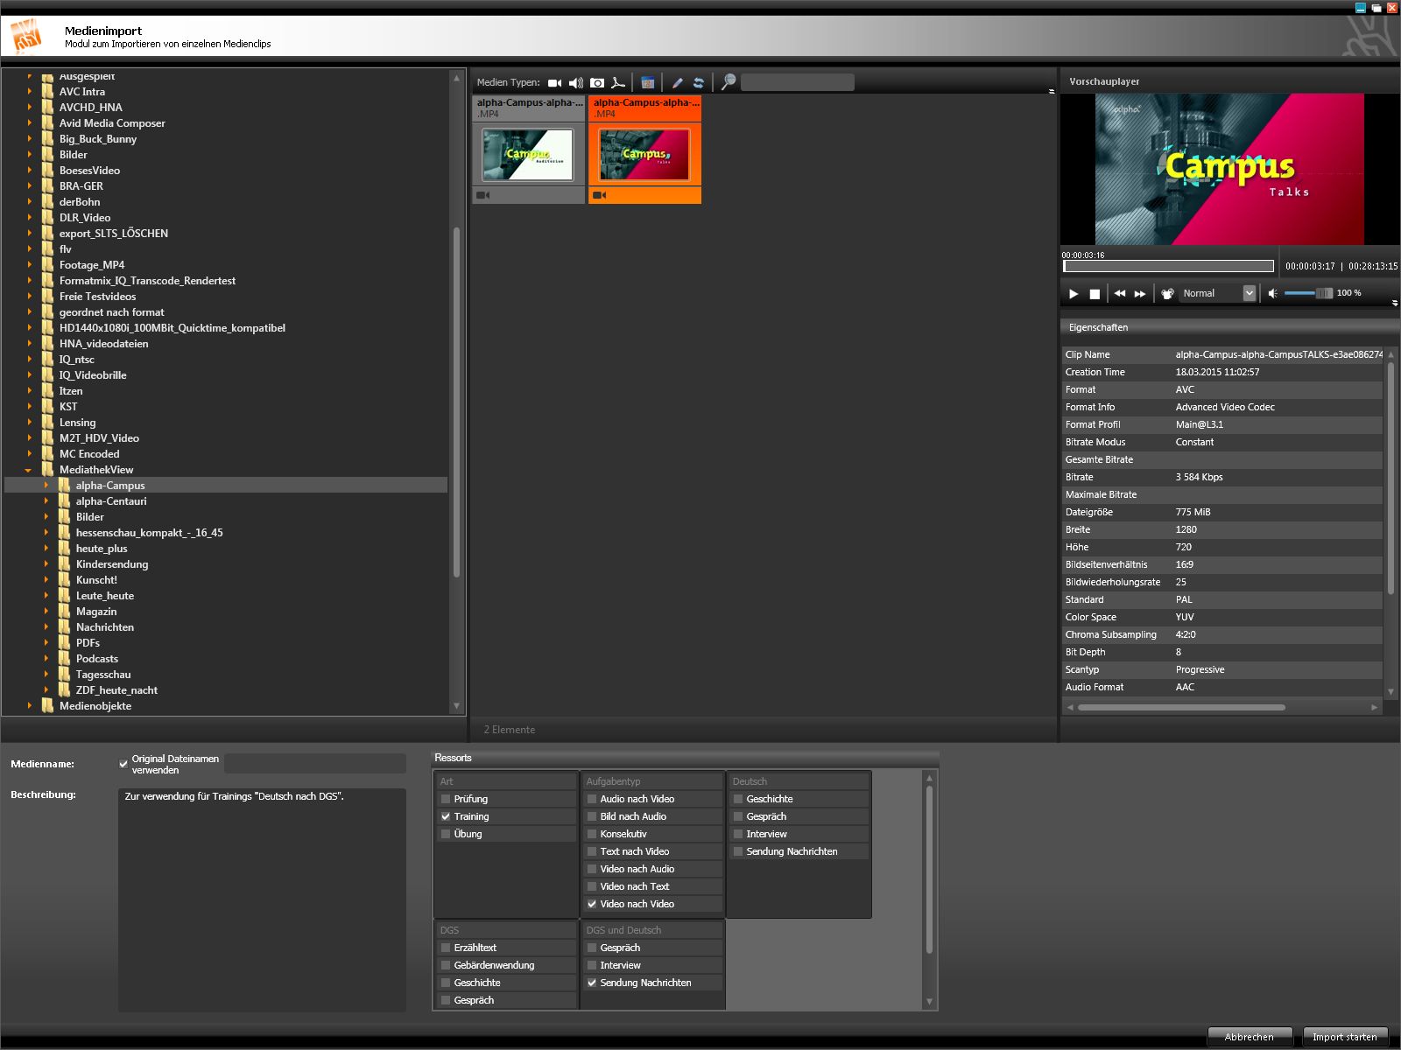The width and height of the screenshot is (1401, 1050).
Task: Stop playback in the preview player
Action: (1095, 294)
